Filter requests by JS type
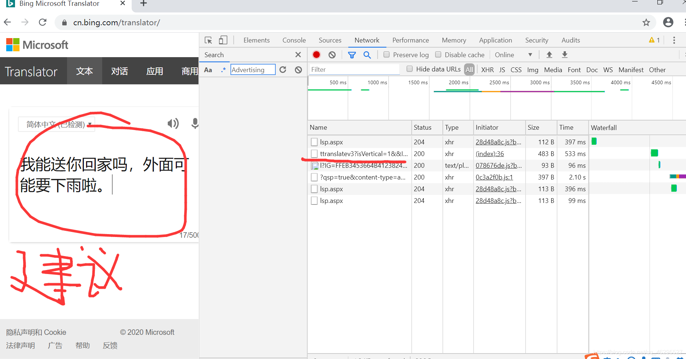Screen dimensions: 686x359 click(x=502, y=70)
